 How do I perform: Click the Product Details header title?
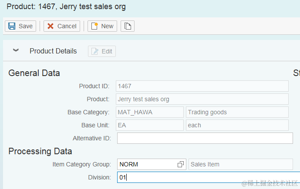pos(53,51)
